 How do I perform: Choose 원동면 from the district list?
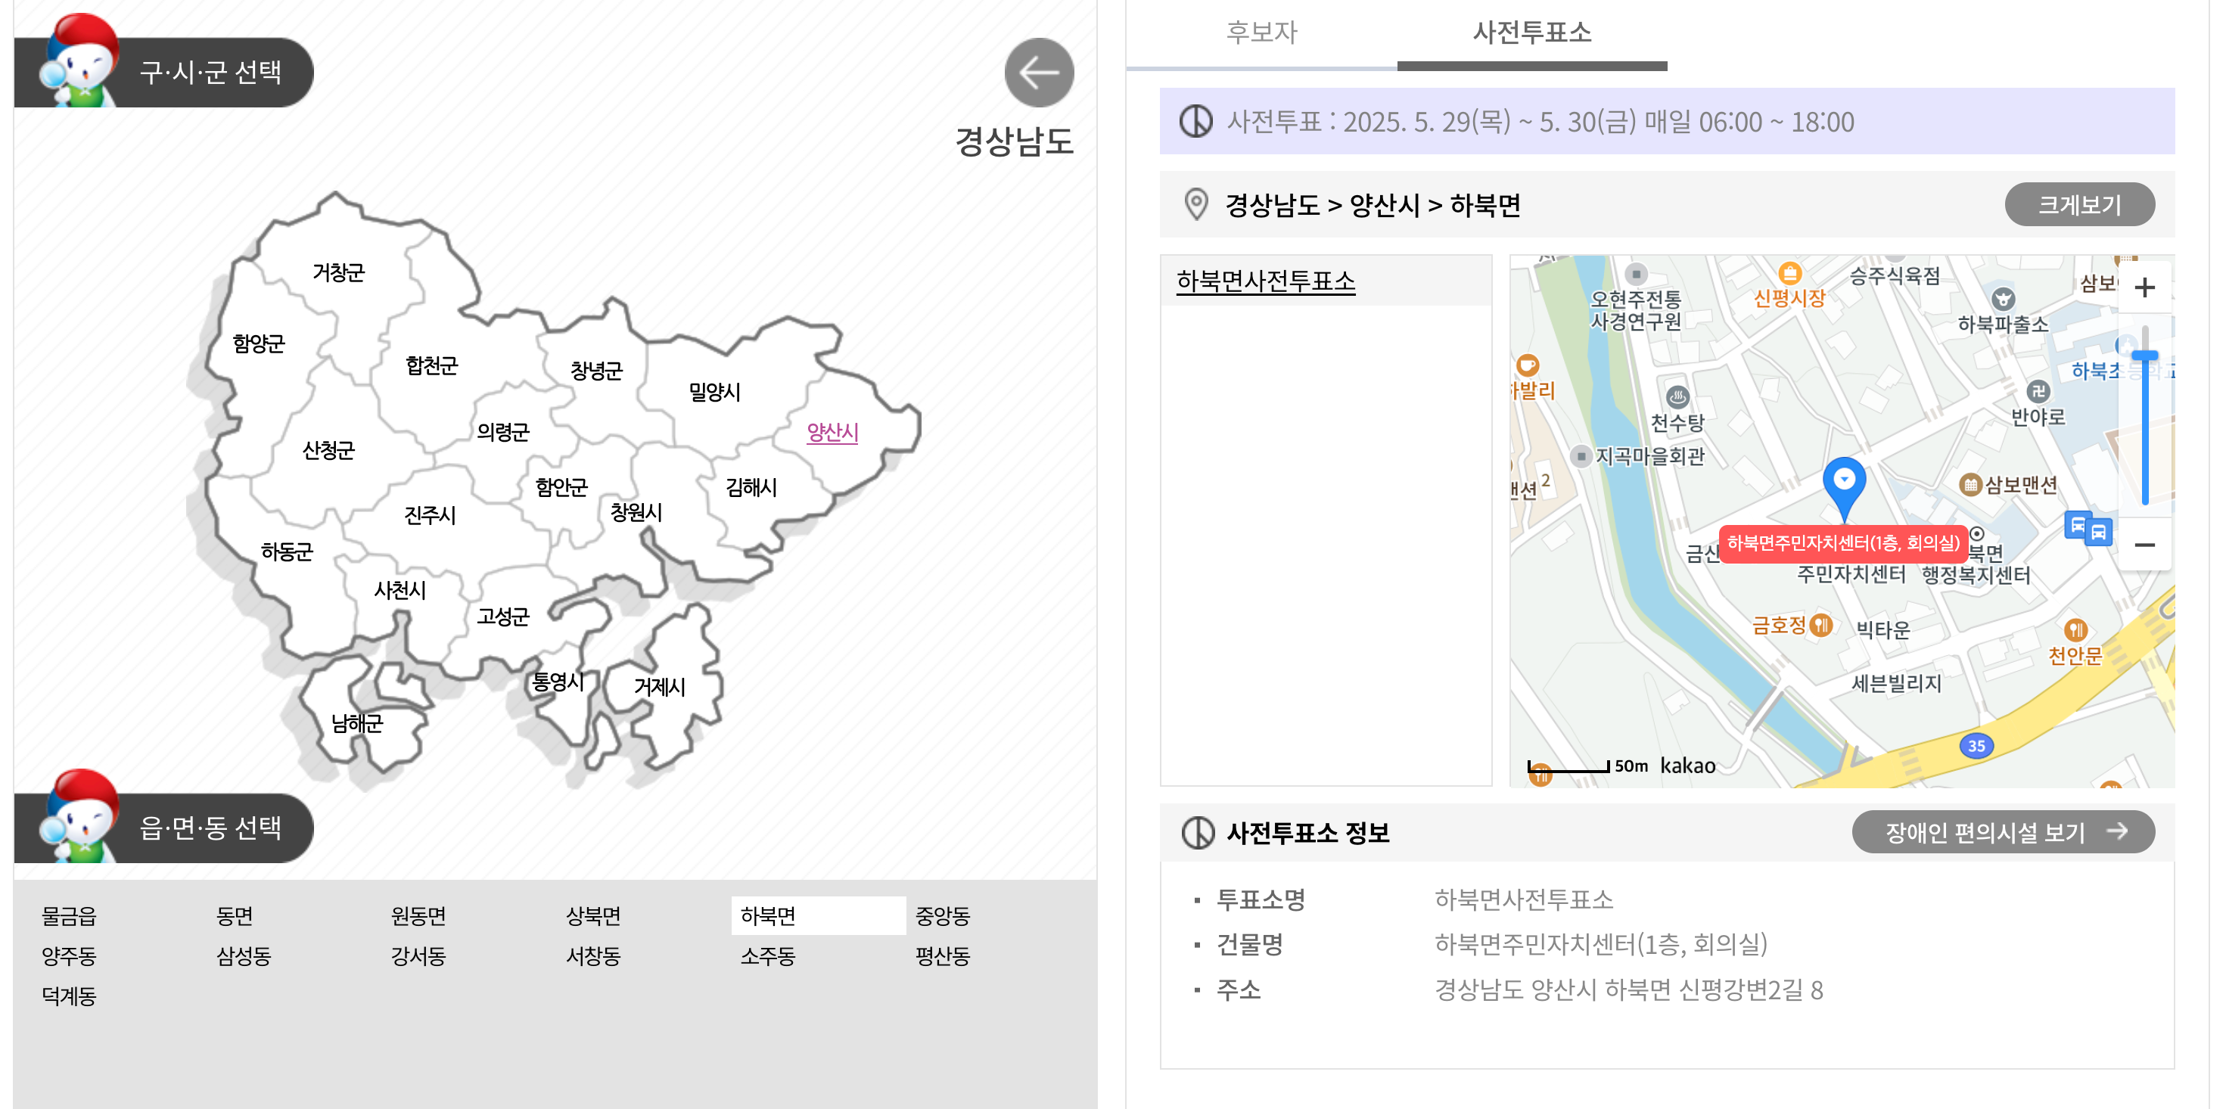418,915
